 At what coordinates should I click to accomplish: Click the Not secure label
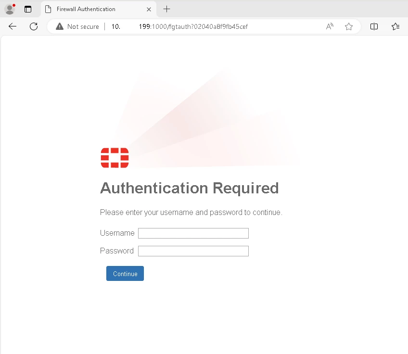83,26
